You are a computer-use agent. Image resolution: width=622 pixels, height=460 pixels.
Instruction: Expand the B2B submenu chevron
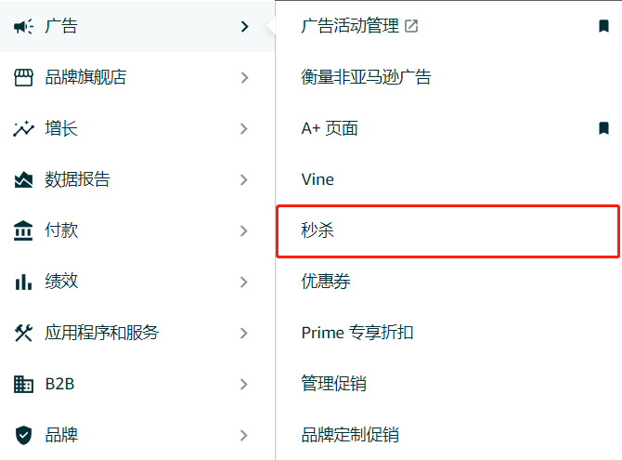(244, 384)
